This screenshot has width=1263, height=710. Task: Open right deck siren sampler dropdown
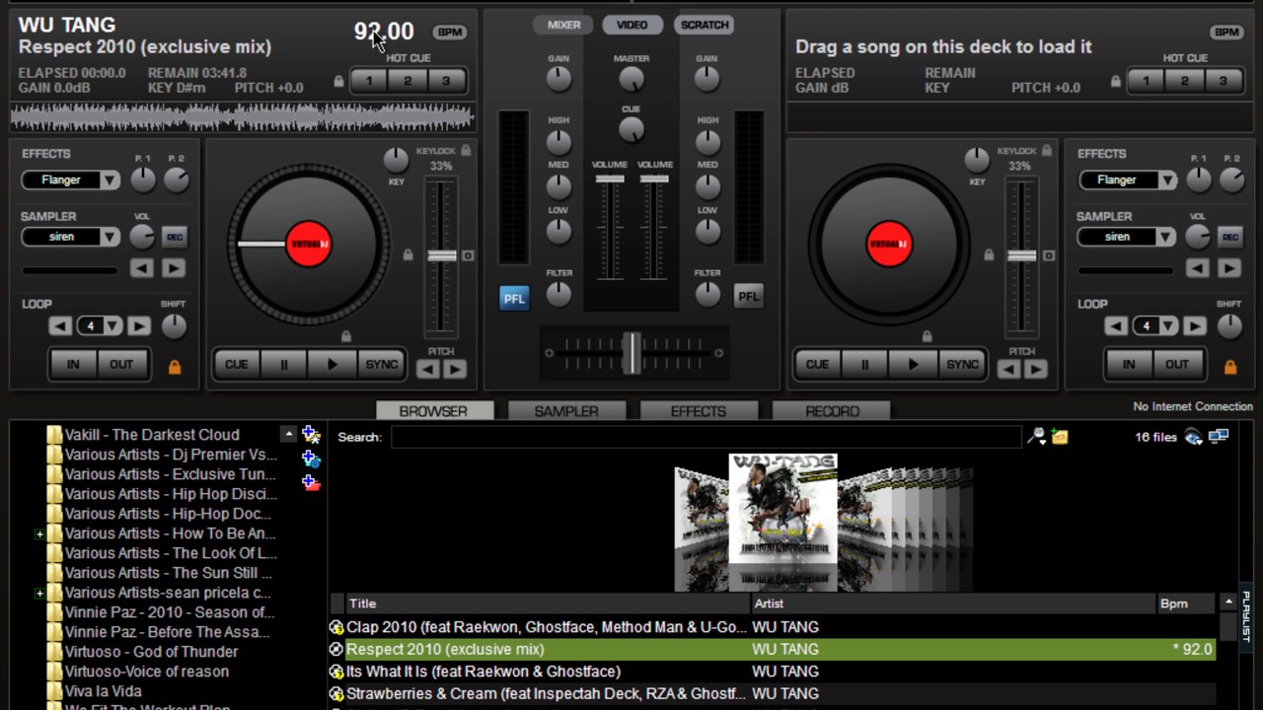(1166, 237)
